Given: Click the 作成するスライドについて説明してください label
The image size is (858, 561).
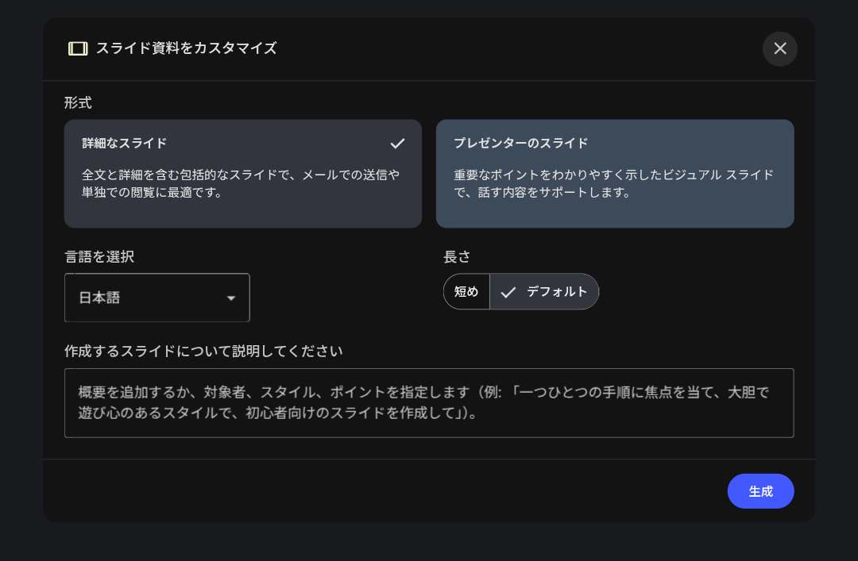Looking at the screenshot, I should 203,351.
